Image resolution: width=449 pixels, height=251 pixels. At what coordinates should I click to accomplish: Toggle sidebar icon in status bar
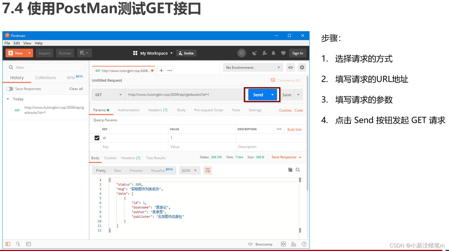click(x=8, y=244)
